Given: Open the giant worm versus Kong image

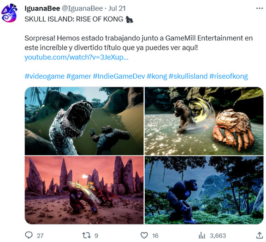Looking at the screenshot, I should pyautogui.click(x=84, y=121).
